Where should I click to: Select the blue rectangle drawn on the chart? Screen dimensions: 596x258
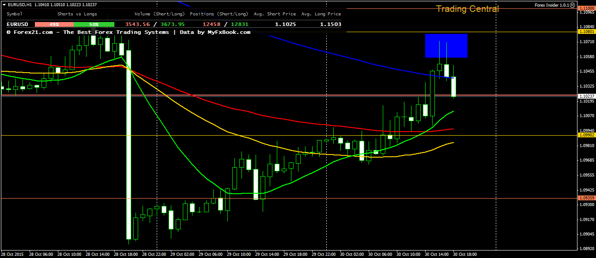pyautogui.click(x=446, y=46)
